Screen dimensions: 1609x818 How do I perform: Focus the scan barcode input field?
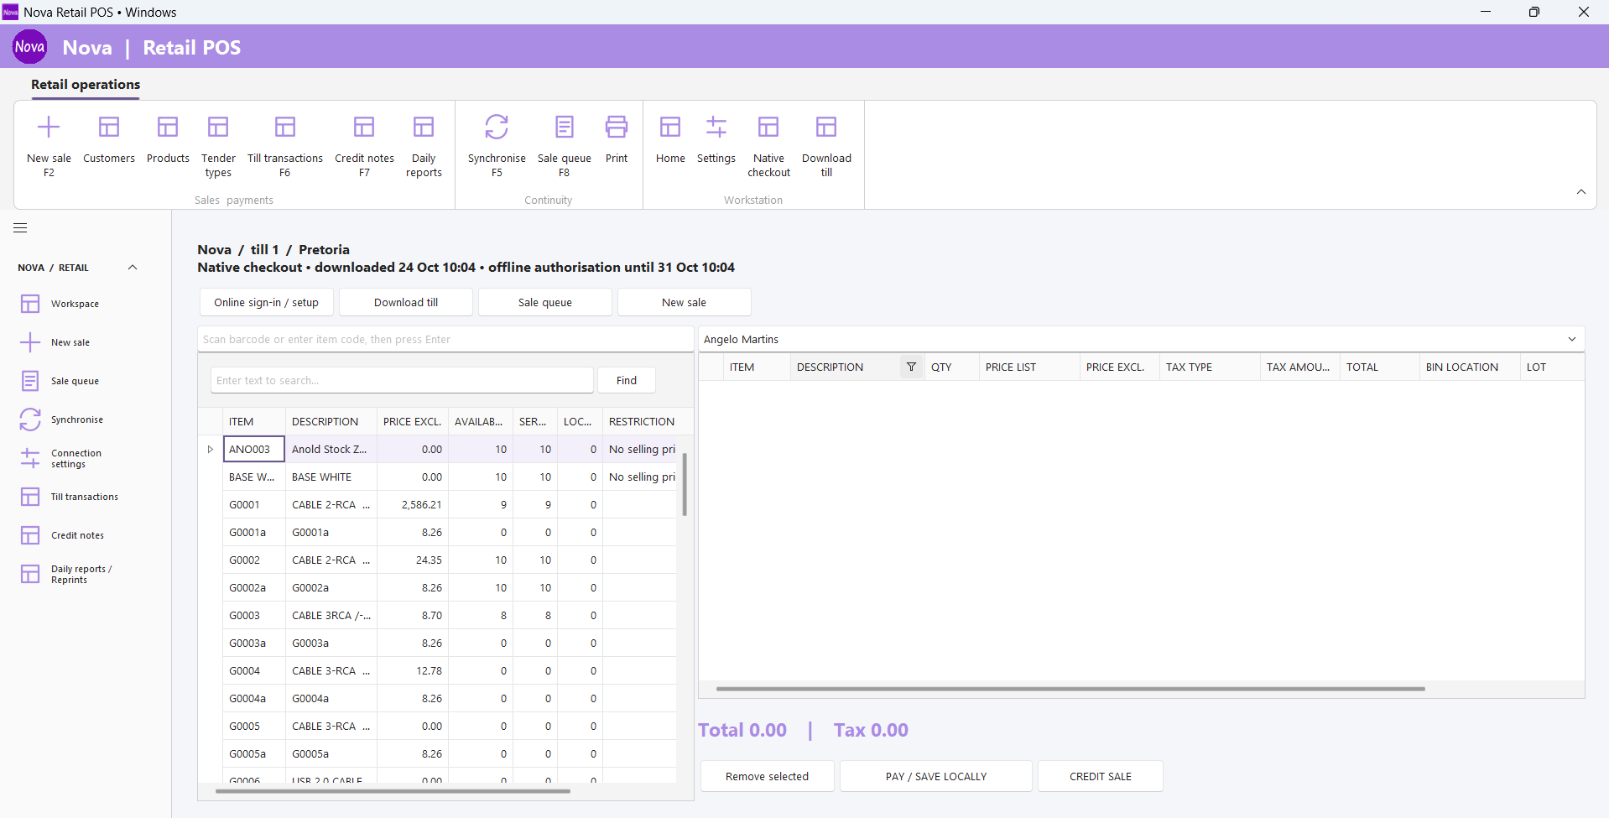point(445,339)
